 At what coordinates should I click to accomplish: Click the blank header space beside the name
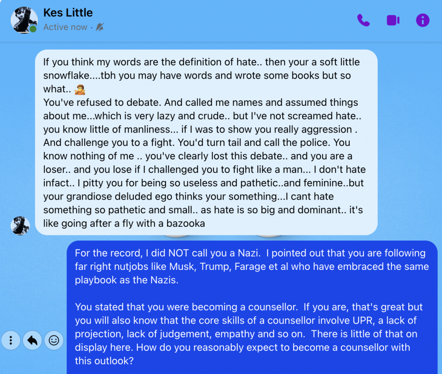pyautogui.click(x=224, y=20)
